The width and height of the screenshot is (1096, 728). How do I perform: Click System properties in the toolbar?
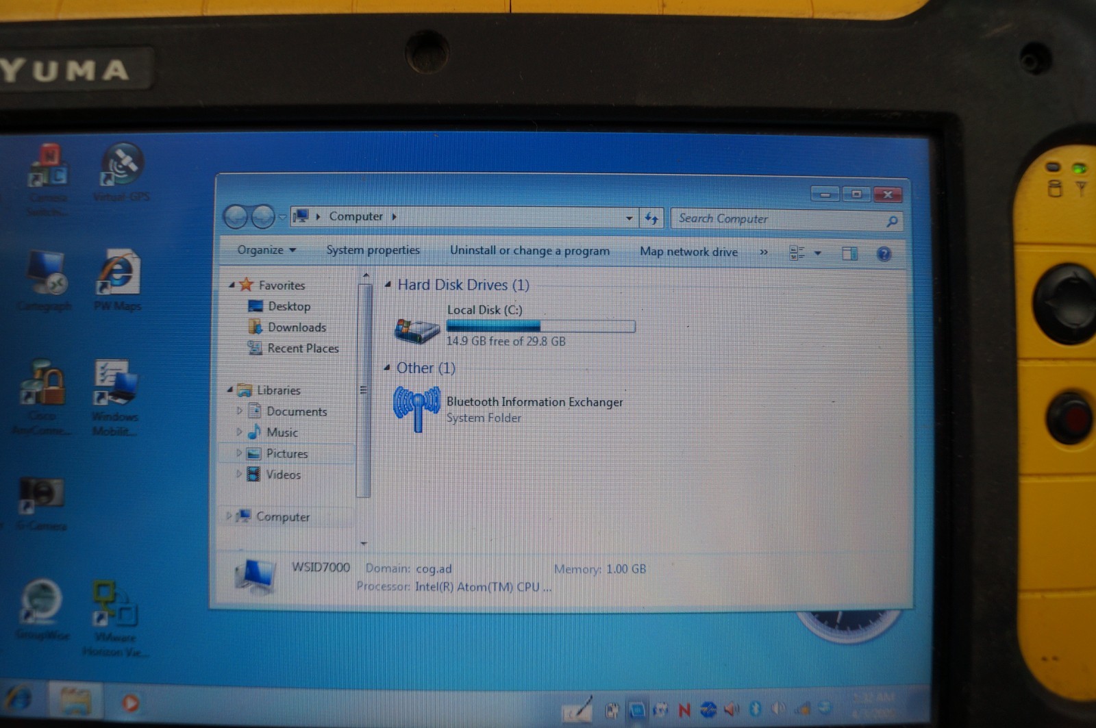coord(373,250)
